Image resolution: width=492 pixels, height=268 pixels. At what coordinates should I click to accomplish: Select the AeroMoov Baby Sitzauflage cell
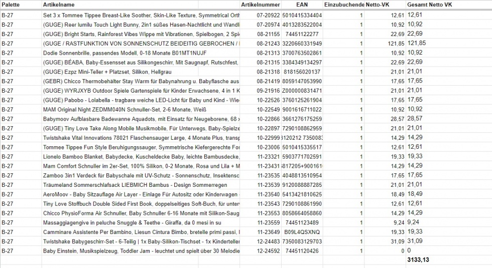141,194
